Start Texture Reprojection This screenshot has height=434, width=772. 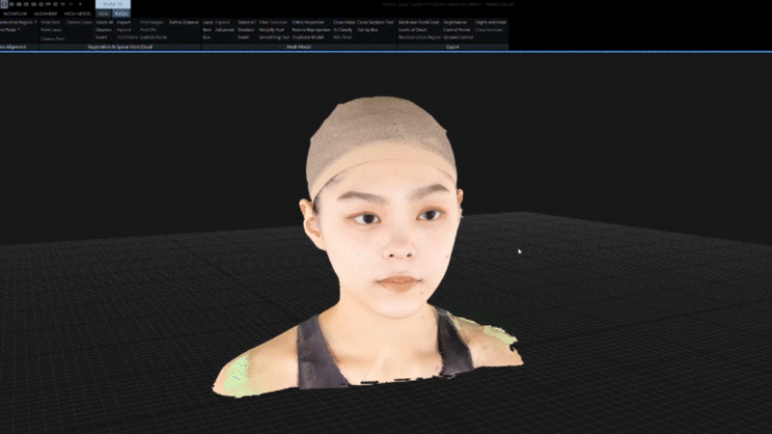pyautogui.click(x=311, y=30)
